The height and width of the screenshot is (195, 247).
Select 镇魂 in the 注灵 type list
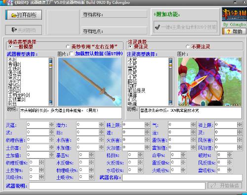coord(132,95)
